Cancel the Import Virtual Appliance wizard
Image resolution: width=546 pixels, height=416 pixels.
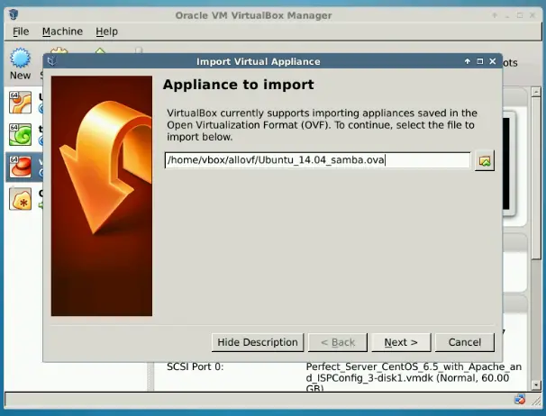click(x=464, y=342)
